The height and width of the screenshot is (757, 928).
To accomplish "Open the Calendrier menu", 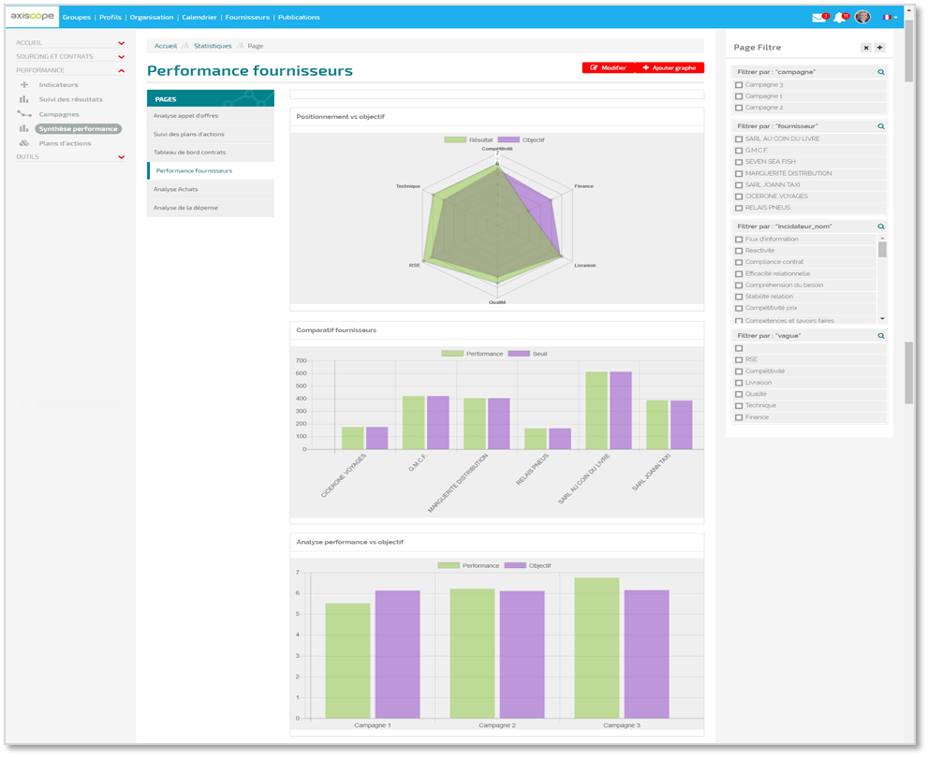I will pyautogui.click(x=199, y=17).
